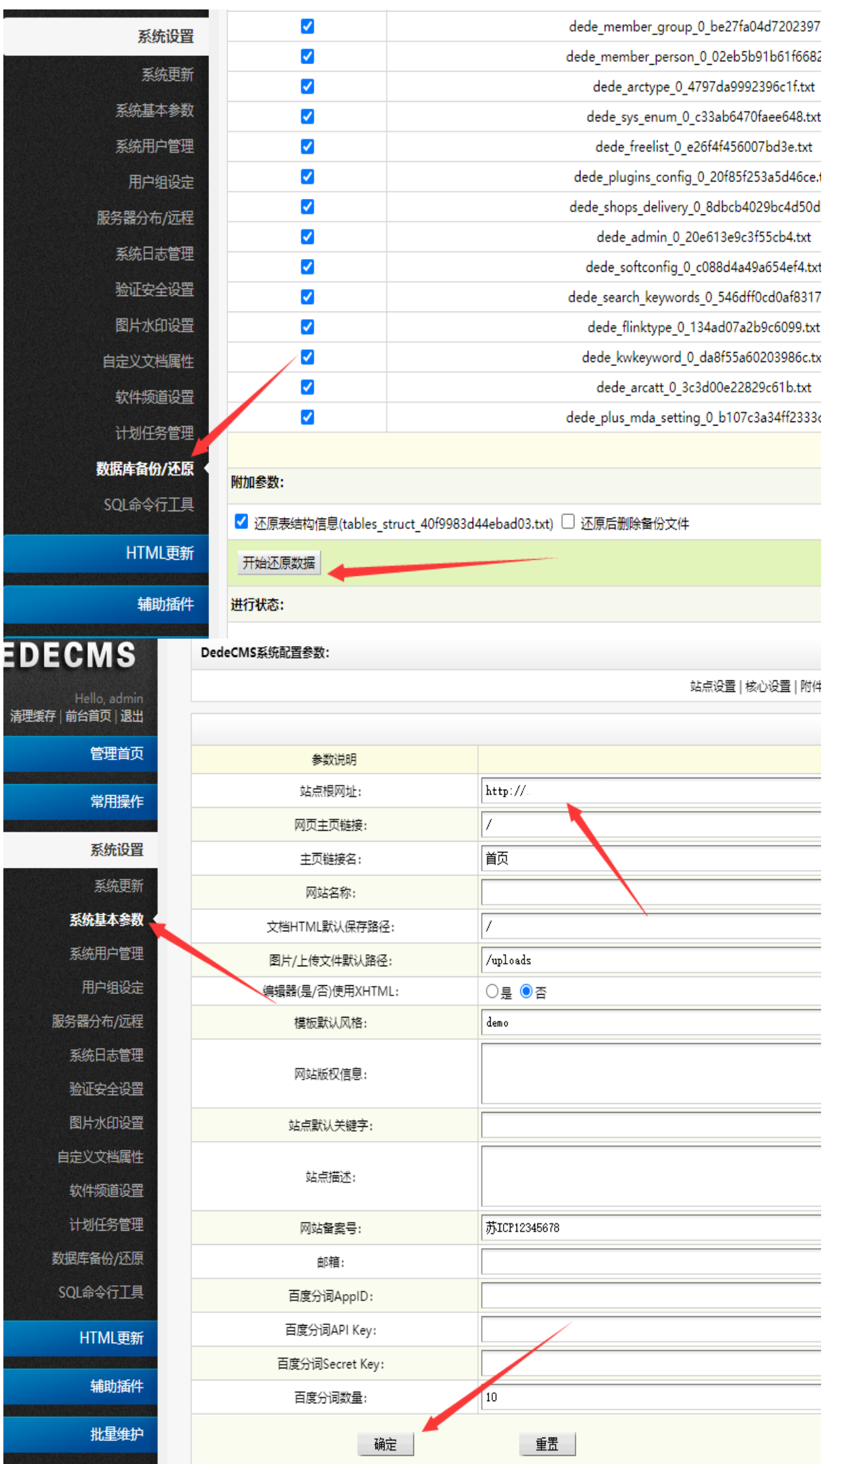
Task: Uncheck the dede_member_group backup file checkbox
Action: click(x=307, y=26)
